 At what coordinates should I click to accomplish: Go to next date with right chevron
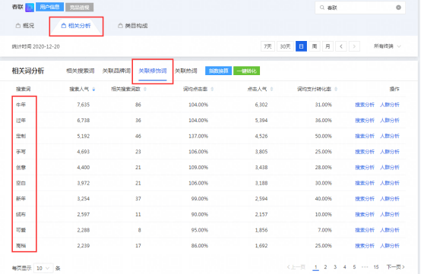point(354,46)
